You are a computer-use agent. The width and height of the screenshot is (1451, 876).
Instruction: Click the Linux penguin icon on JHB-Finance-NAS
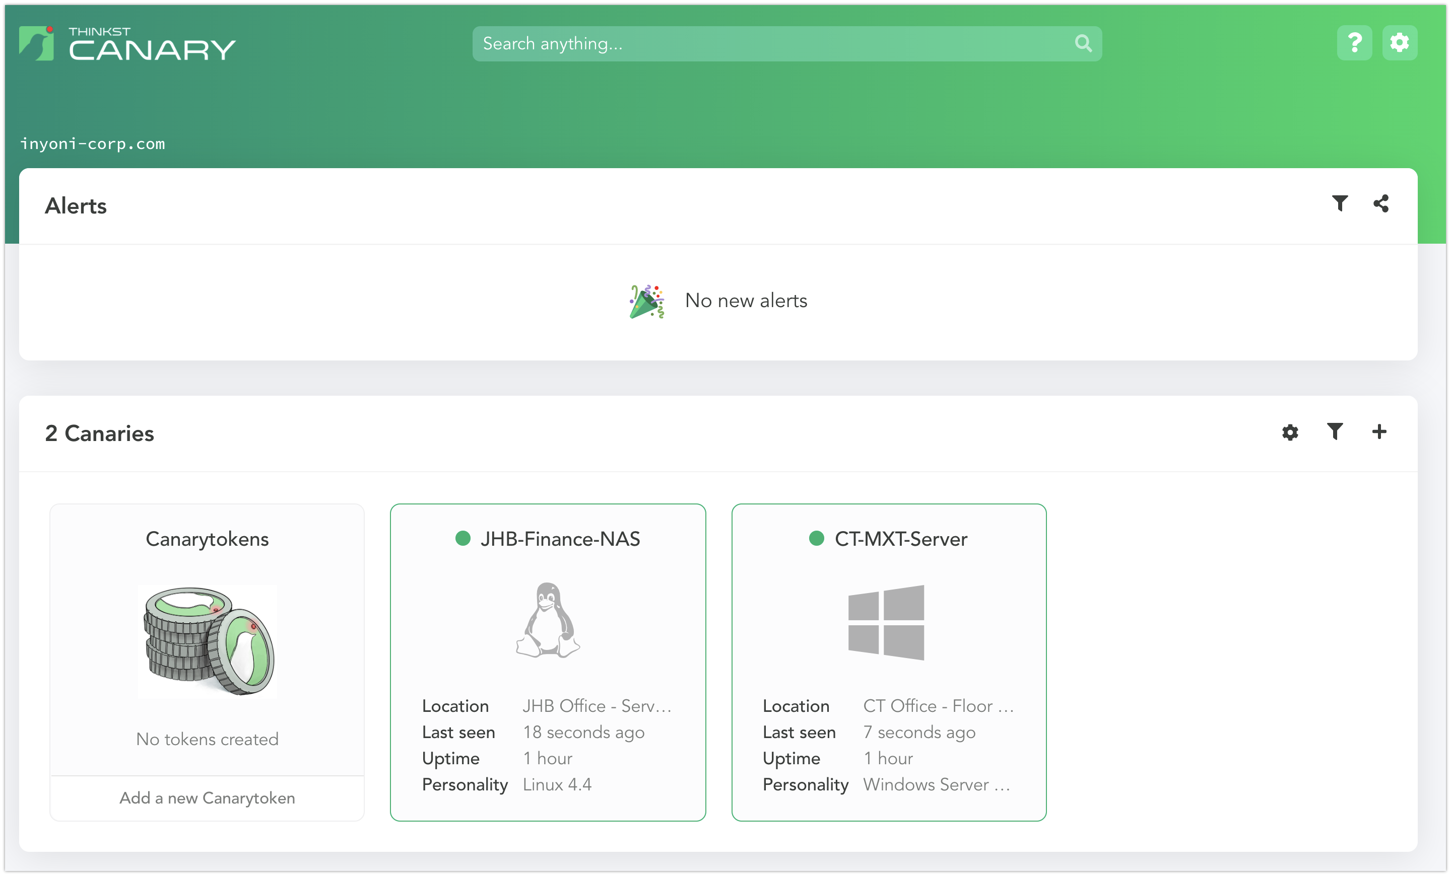[x=548, y=621]
